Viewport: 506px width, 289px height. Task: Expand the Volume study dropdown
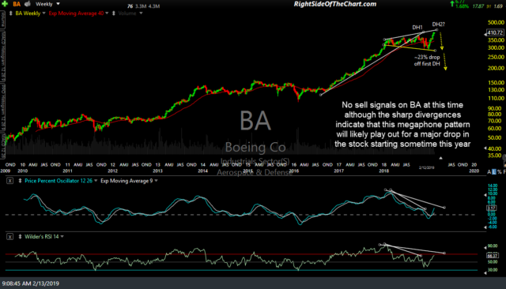[x=141, y=13]
